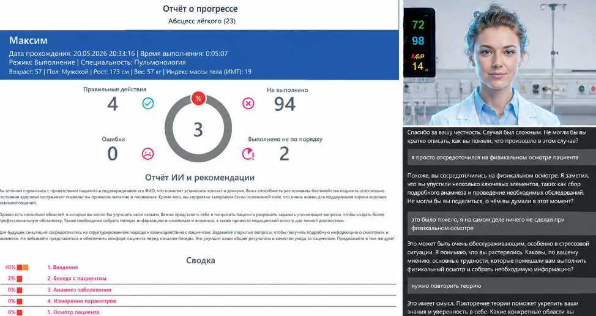
Task: Expand section 3. Анамнез заболевания
Action: (79, 290)
